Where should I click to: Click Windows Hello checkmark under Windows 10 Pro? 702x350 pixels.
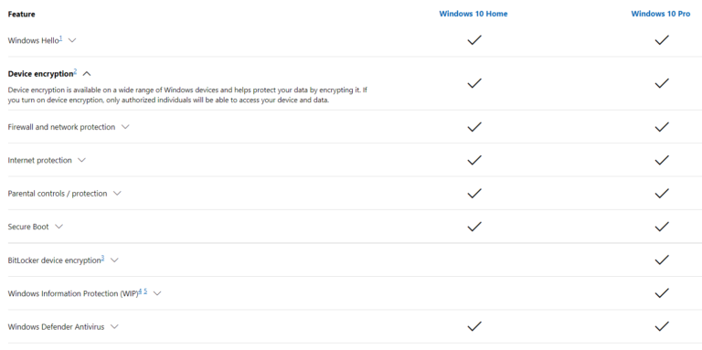coord(662,40)
